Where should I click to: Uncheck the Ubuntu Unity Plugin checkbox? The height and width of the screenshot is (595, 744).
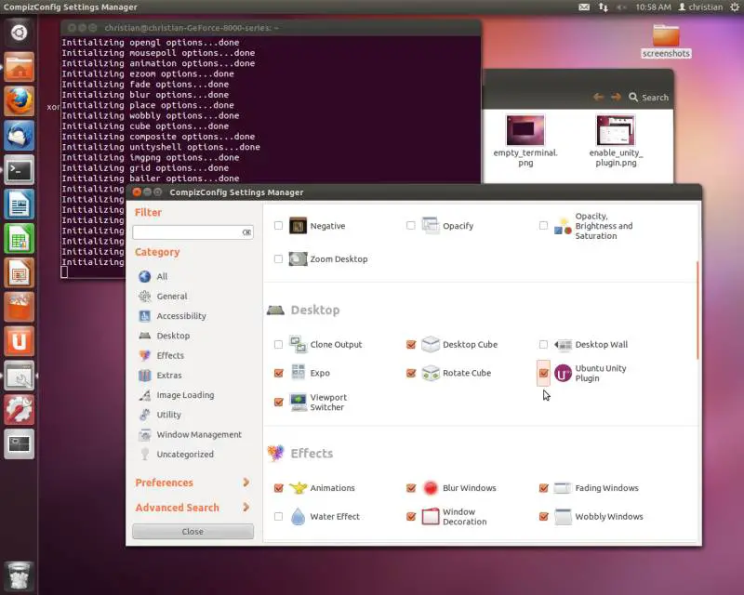click(x=543, y=374)
